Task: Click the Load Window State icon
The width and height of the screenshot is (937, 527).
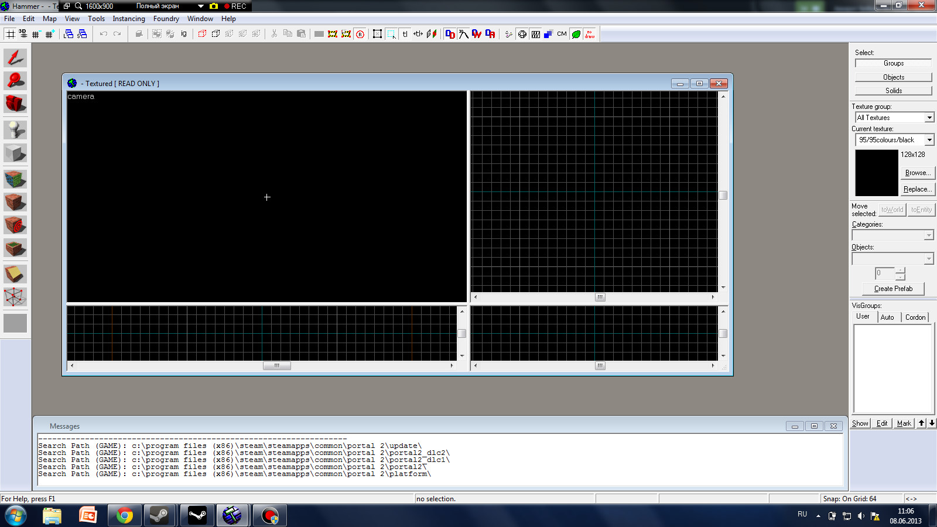Action: tap(69, 34)
